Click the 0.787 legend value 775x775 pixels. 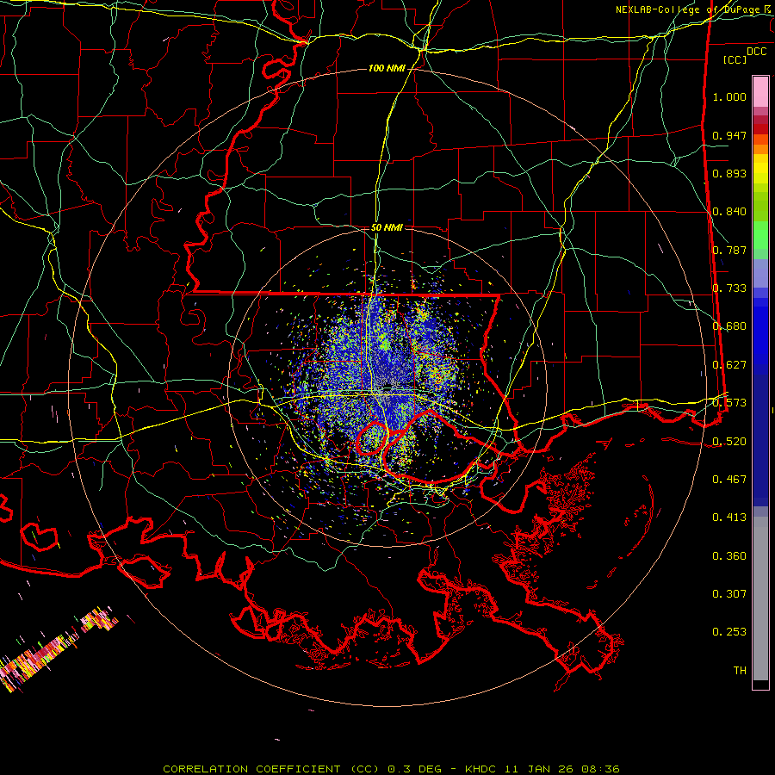click(x=729, y=250)
